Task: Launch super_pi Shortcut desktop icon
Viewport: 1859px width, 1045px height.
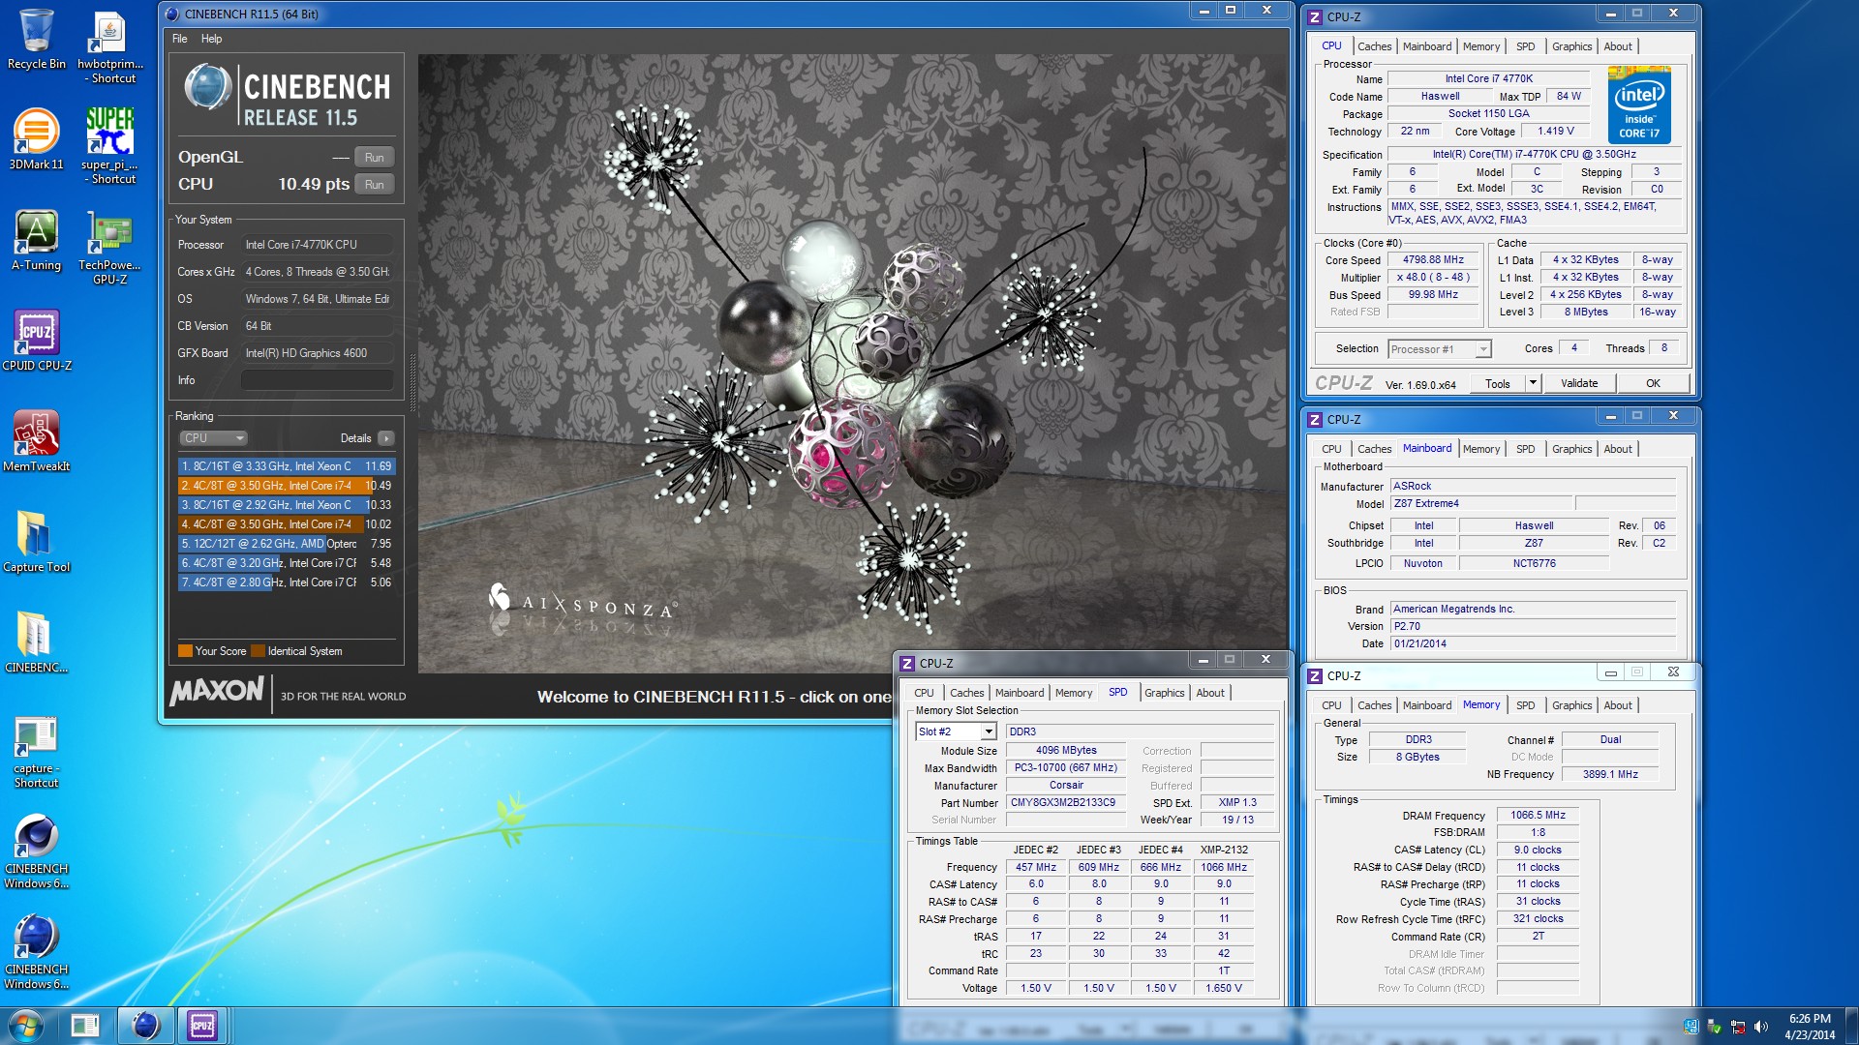Action: [x=110, y=145]
